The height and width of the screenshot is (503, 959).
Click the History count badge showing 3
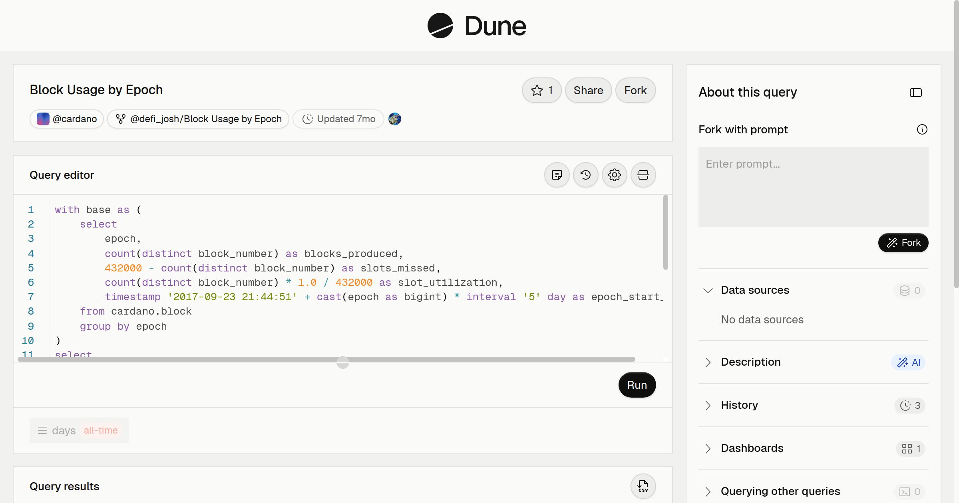(x=910, y=406)
